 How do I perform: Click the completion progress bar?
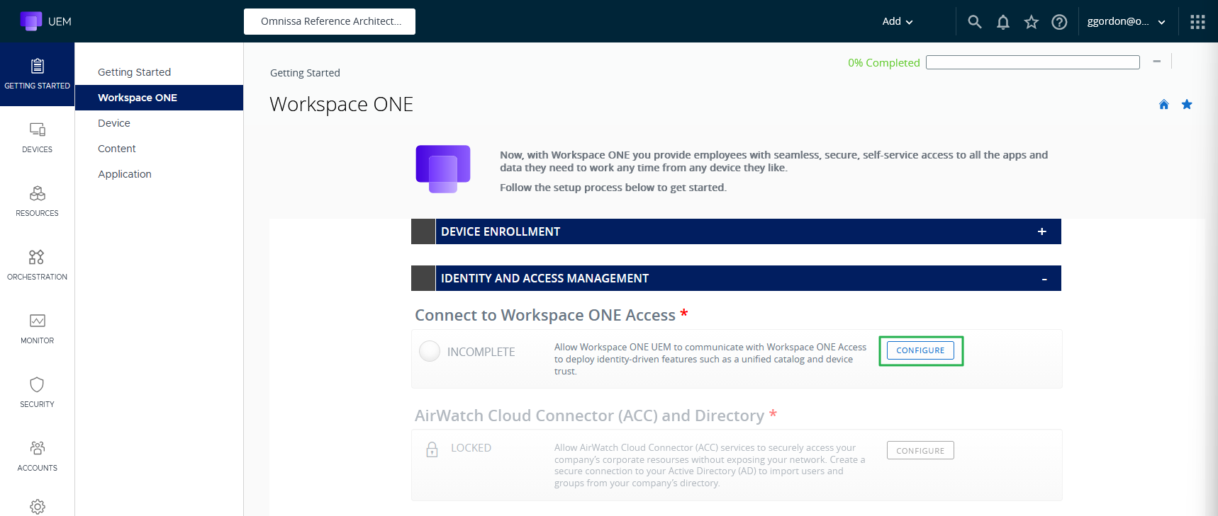pos(1032,62)
